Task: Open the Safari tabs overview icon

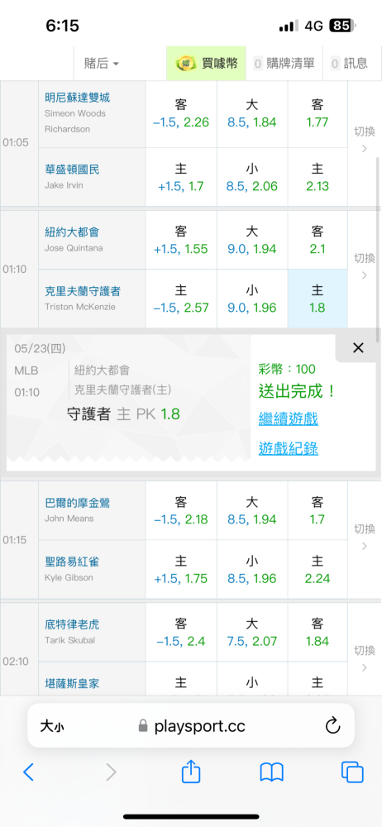Action: (352, 772)
